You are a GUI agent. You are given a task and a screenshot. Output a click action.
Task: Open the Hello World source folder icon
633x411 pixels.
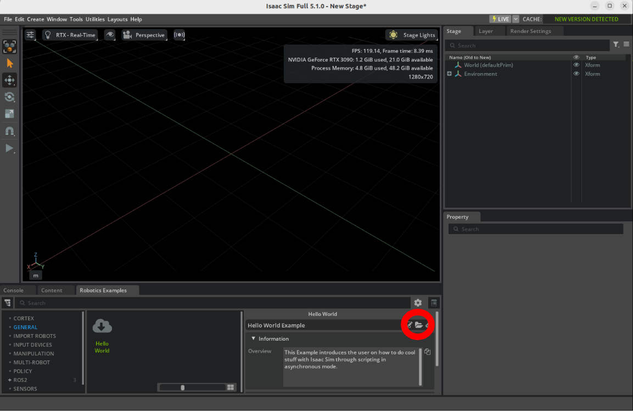418,325
